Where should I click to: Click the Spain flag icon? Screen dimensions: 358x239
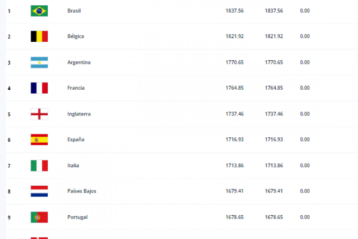click(39, 140)
